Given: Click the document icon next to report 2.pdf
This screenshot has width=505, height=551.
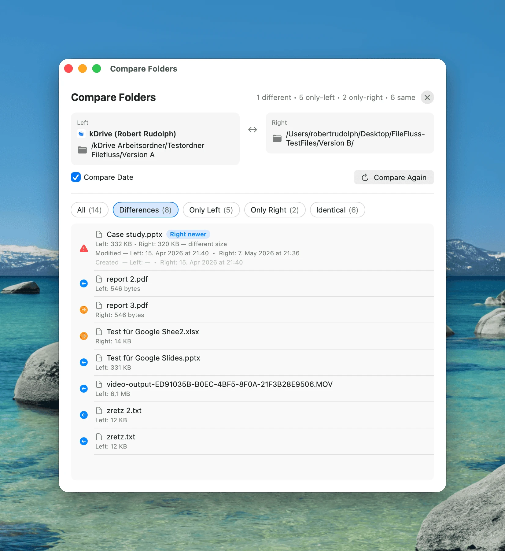Looking at the screenshot, I should pyautogui.click(x=99, y=279).
